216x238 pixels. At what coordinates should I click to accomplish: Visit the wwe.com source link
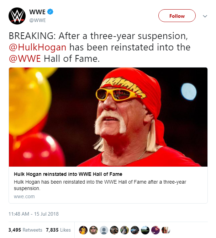(24, 196)
